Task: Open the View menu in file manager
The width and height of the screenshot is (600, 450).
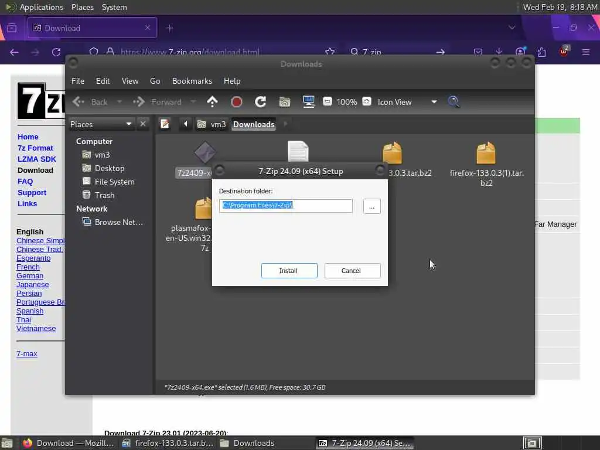Action: (129, 81)
